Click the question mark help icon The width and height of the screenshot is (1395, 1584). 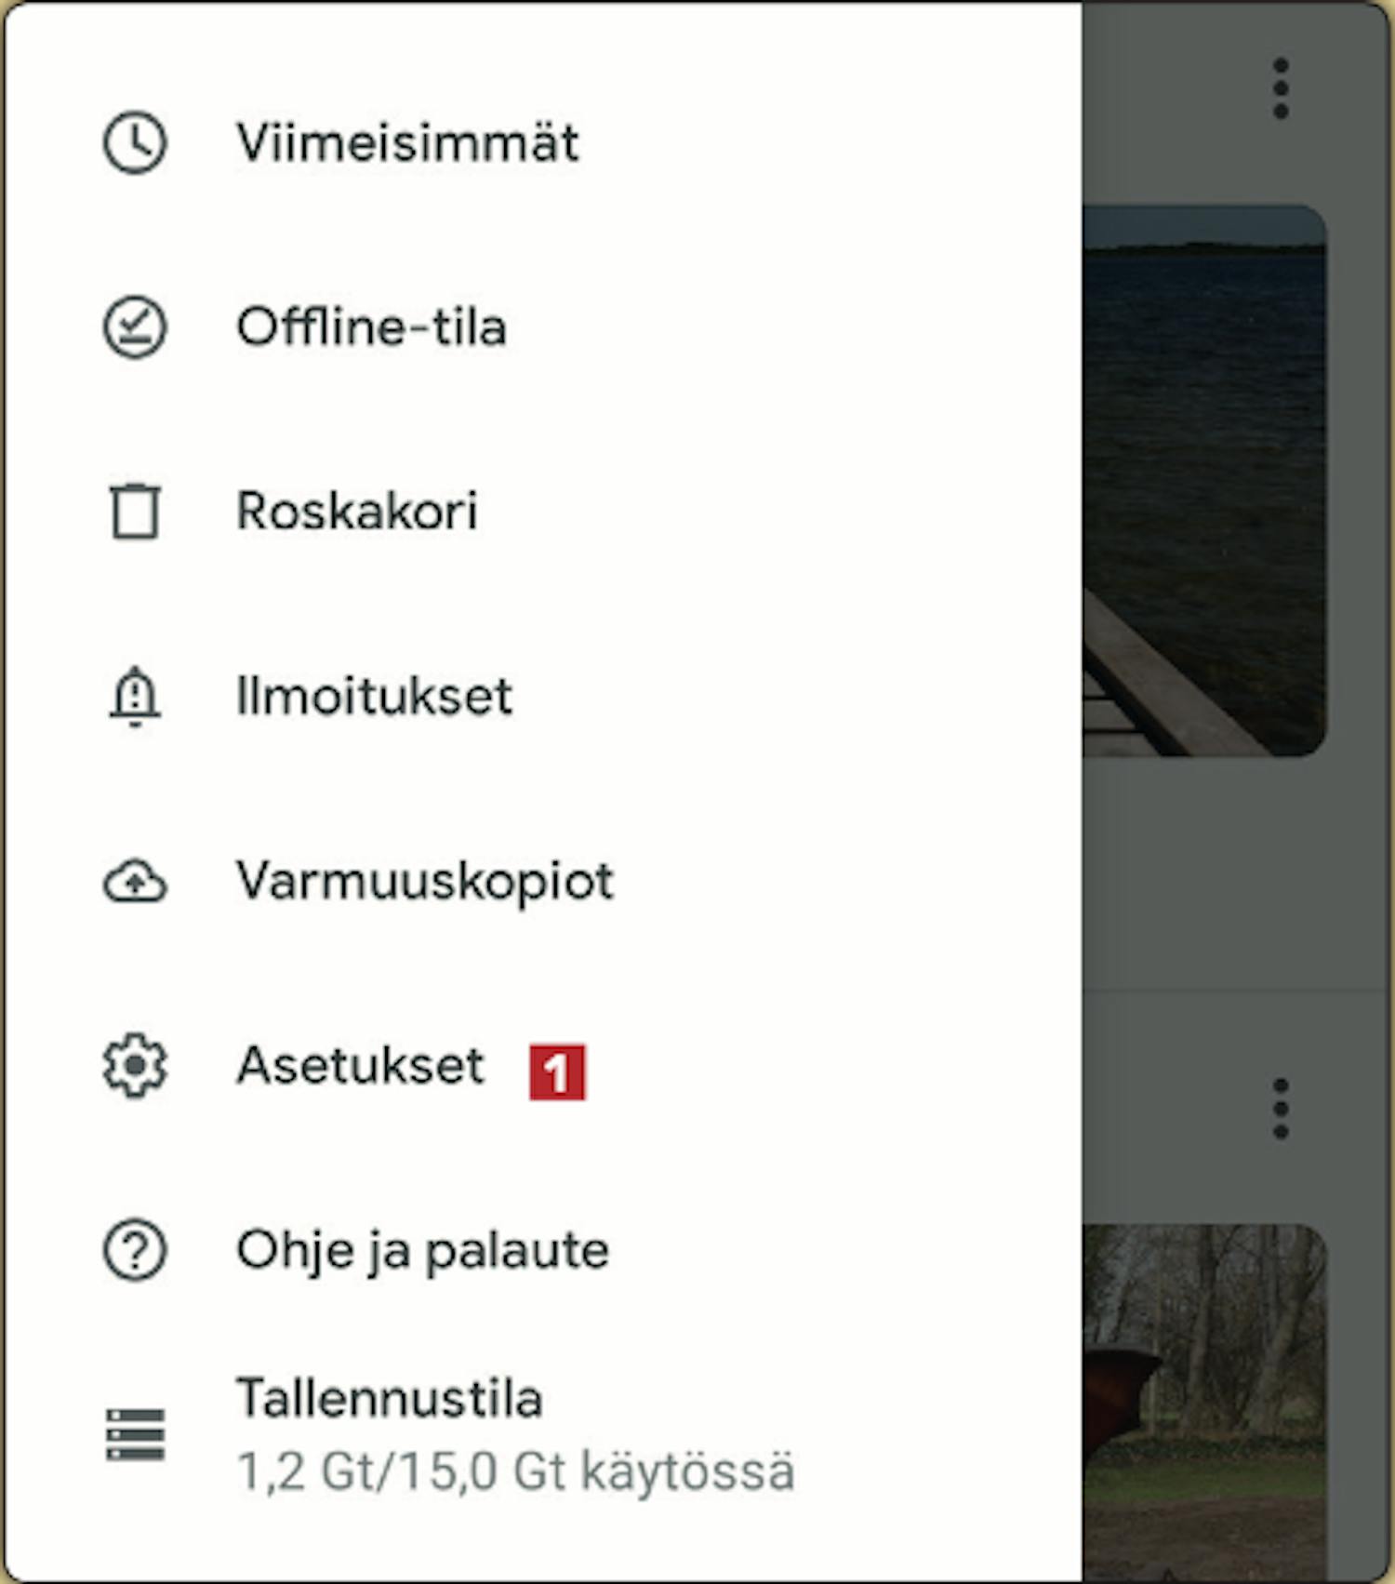tap(135, 1250)
